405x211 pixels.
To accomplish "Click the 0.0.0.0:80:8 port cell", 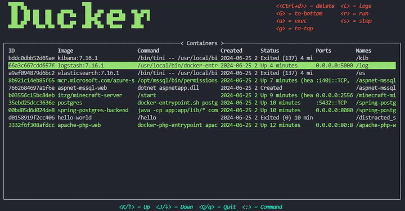I will (x=334, y=125).
